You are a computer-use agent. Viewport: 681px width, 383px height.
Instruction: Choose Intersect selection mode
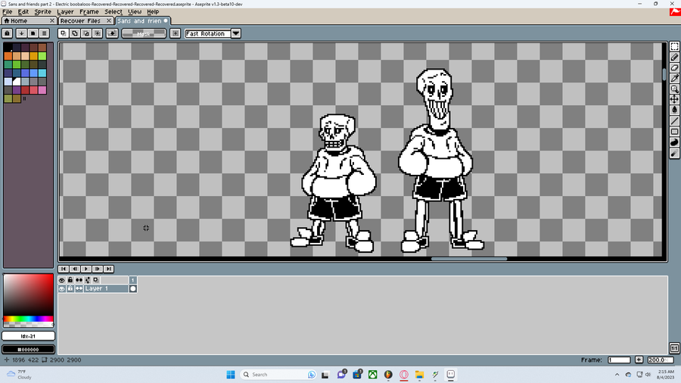click(x=98, y=33)
